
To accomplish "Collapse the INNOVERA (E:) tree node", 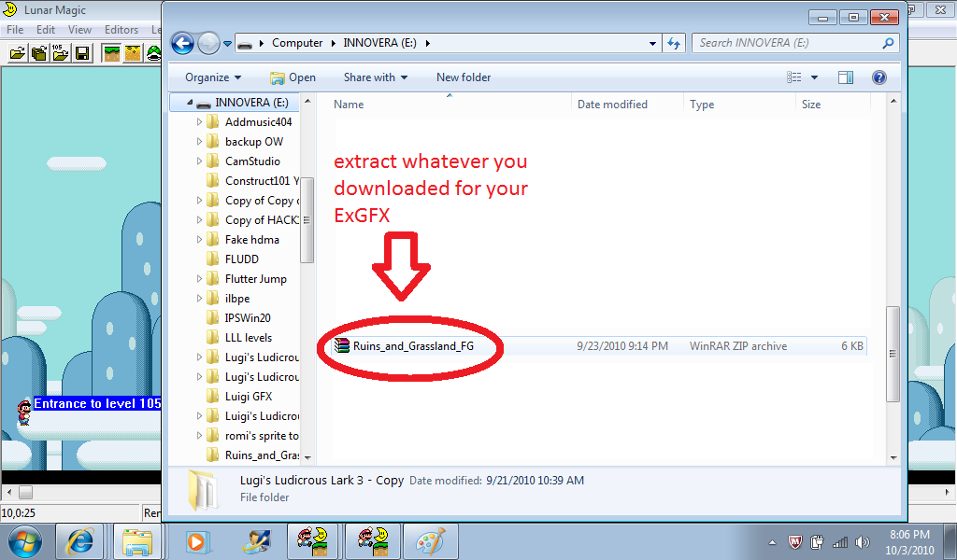I will [189, 103].
